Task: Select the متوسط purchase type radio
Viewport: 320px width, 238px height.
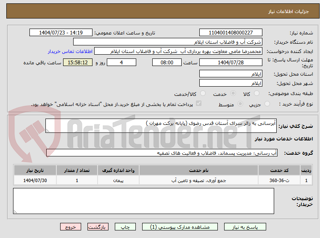Action: [x=241, y=104]
